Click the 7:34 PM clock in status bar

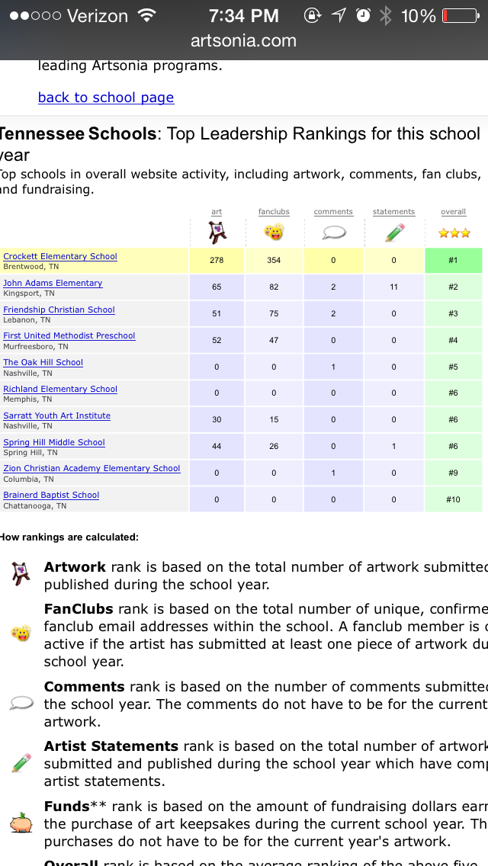tap(244, 16)
